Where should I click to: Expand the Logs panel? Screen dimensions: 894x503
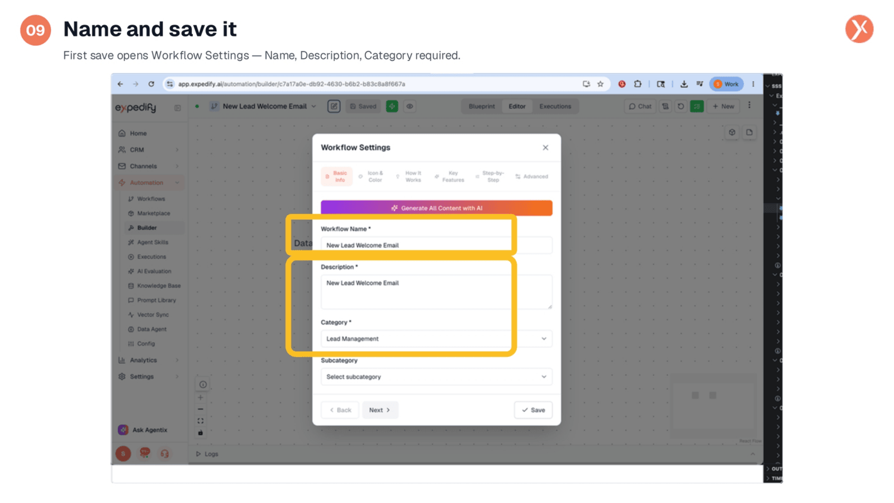click(207, 454)
